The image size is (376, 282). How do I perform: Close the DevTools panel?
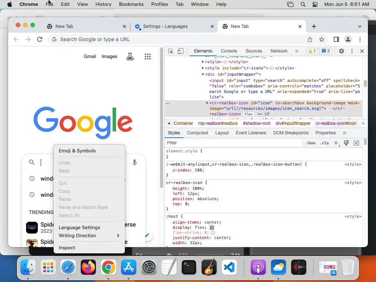point(362,51)
